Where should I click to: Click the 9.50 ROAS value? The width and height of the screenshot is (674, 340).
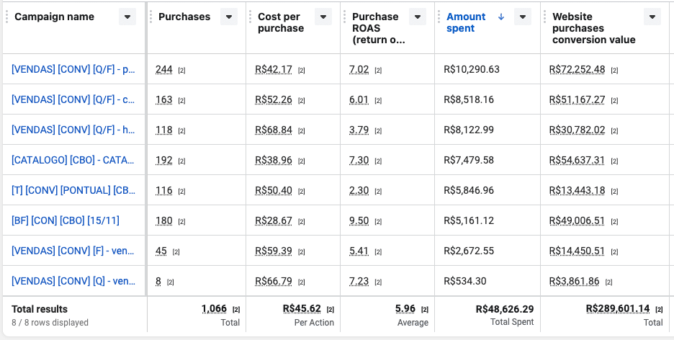coord(359,220)
